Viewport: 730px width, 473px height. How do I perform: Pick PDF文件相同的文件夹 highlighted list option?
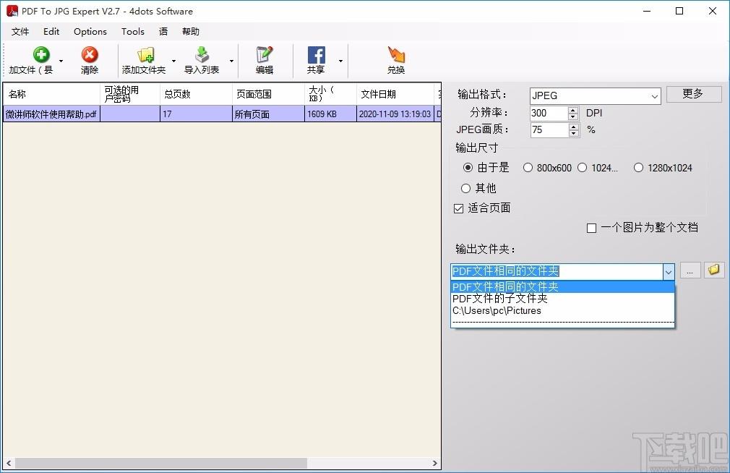[x=562, y=286]
